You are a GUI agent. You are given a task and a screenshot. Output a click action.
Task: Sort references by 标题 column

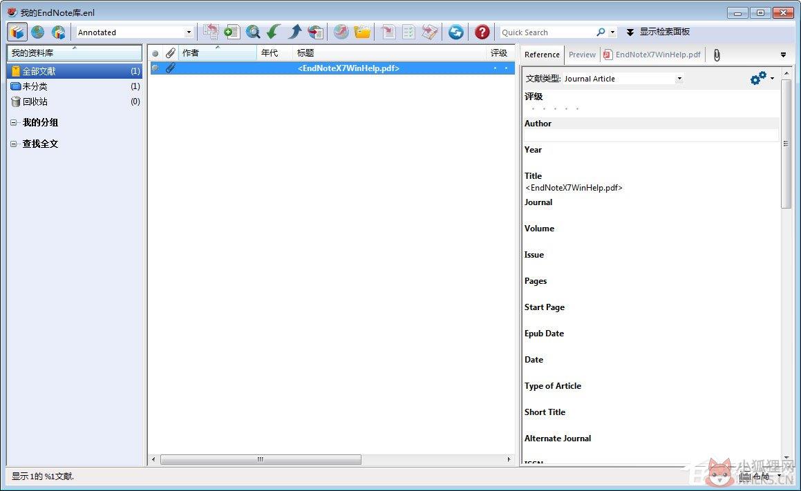pos(389,53)
